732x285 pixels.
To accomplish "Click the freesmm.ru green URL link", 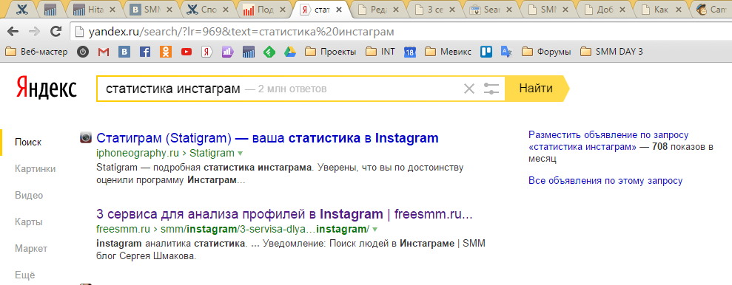I will click(x=124, y=229).
